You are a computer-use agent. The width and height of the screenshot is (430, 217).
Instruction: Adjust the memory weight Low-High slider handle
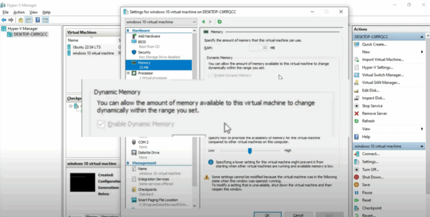[250, 151]
